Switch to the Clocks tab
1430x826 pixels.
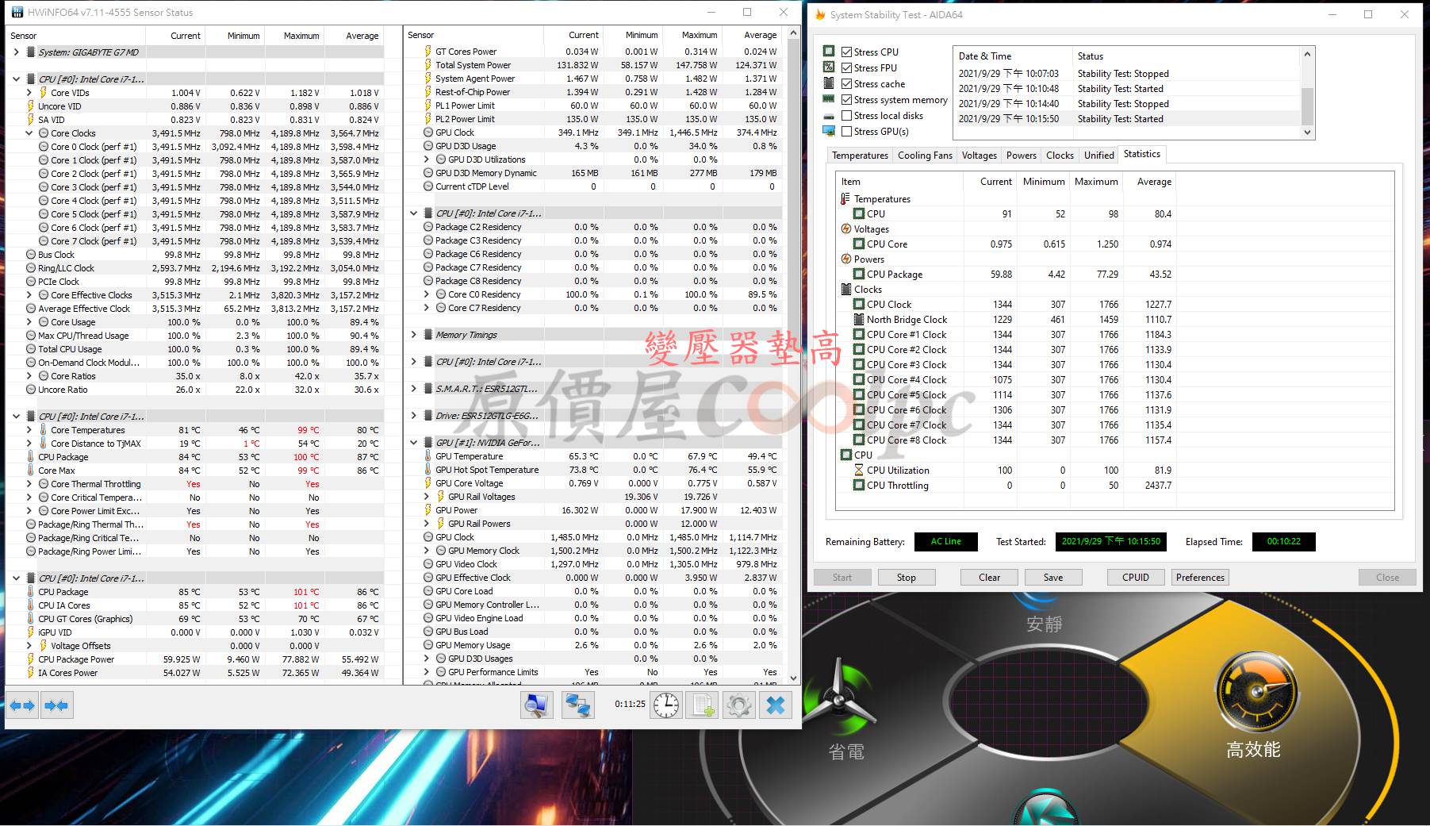tap(1060, 156)
